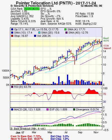
Task: Click the Est Chg: 3.5% text
Action: pos(60,137)
